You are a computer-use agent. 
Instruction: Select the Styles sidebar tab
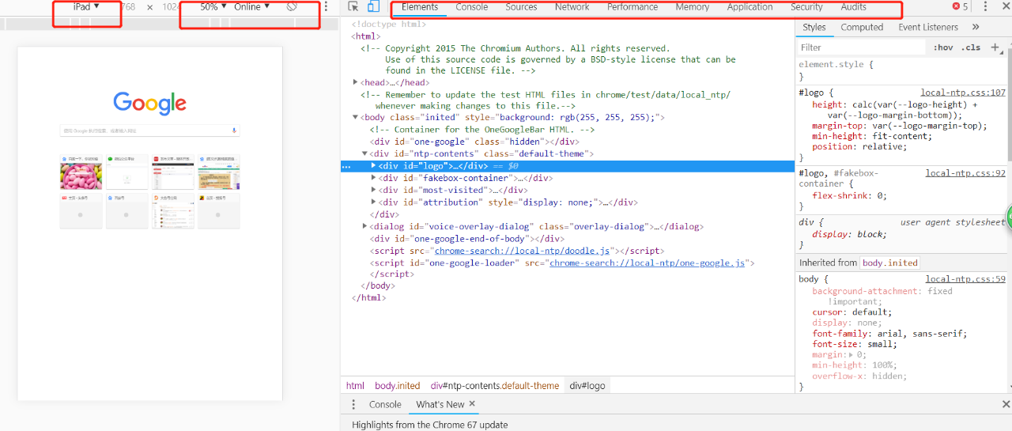(814, 27)
